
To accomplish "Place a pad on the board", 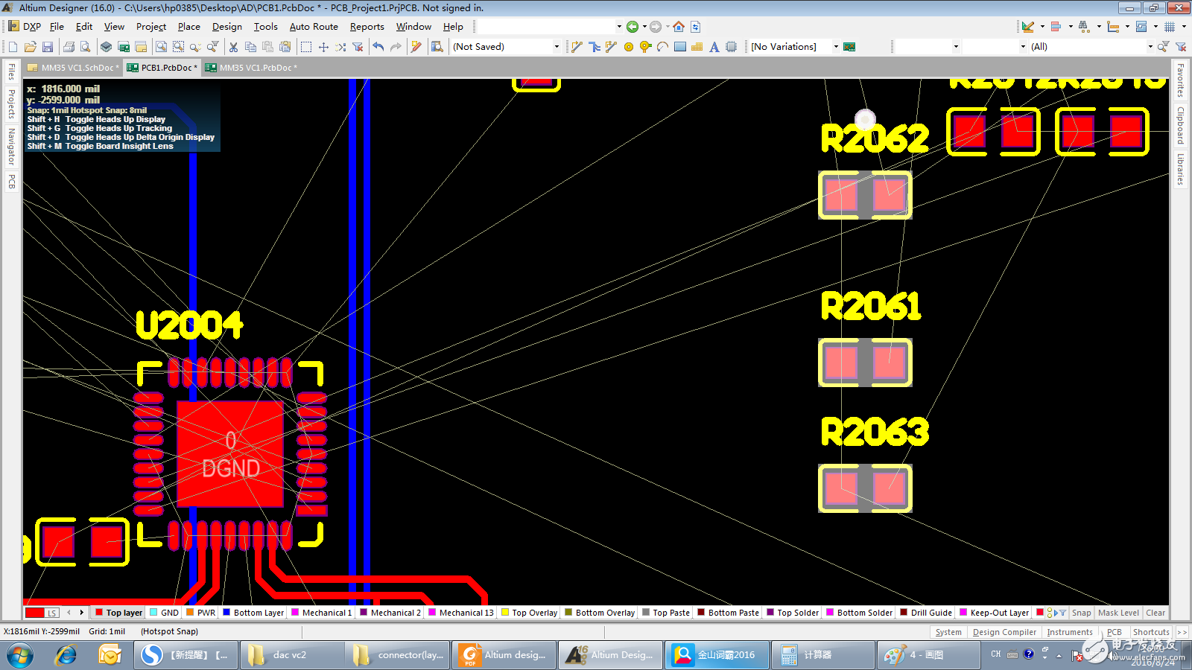I will [x=629, y=47].
